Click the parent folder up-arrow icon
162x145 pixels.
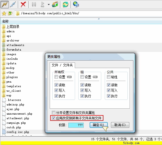click(10, 13)
